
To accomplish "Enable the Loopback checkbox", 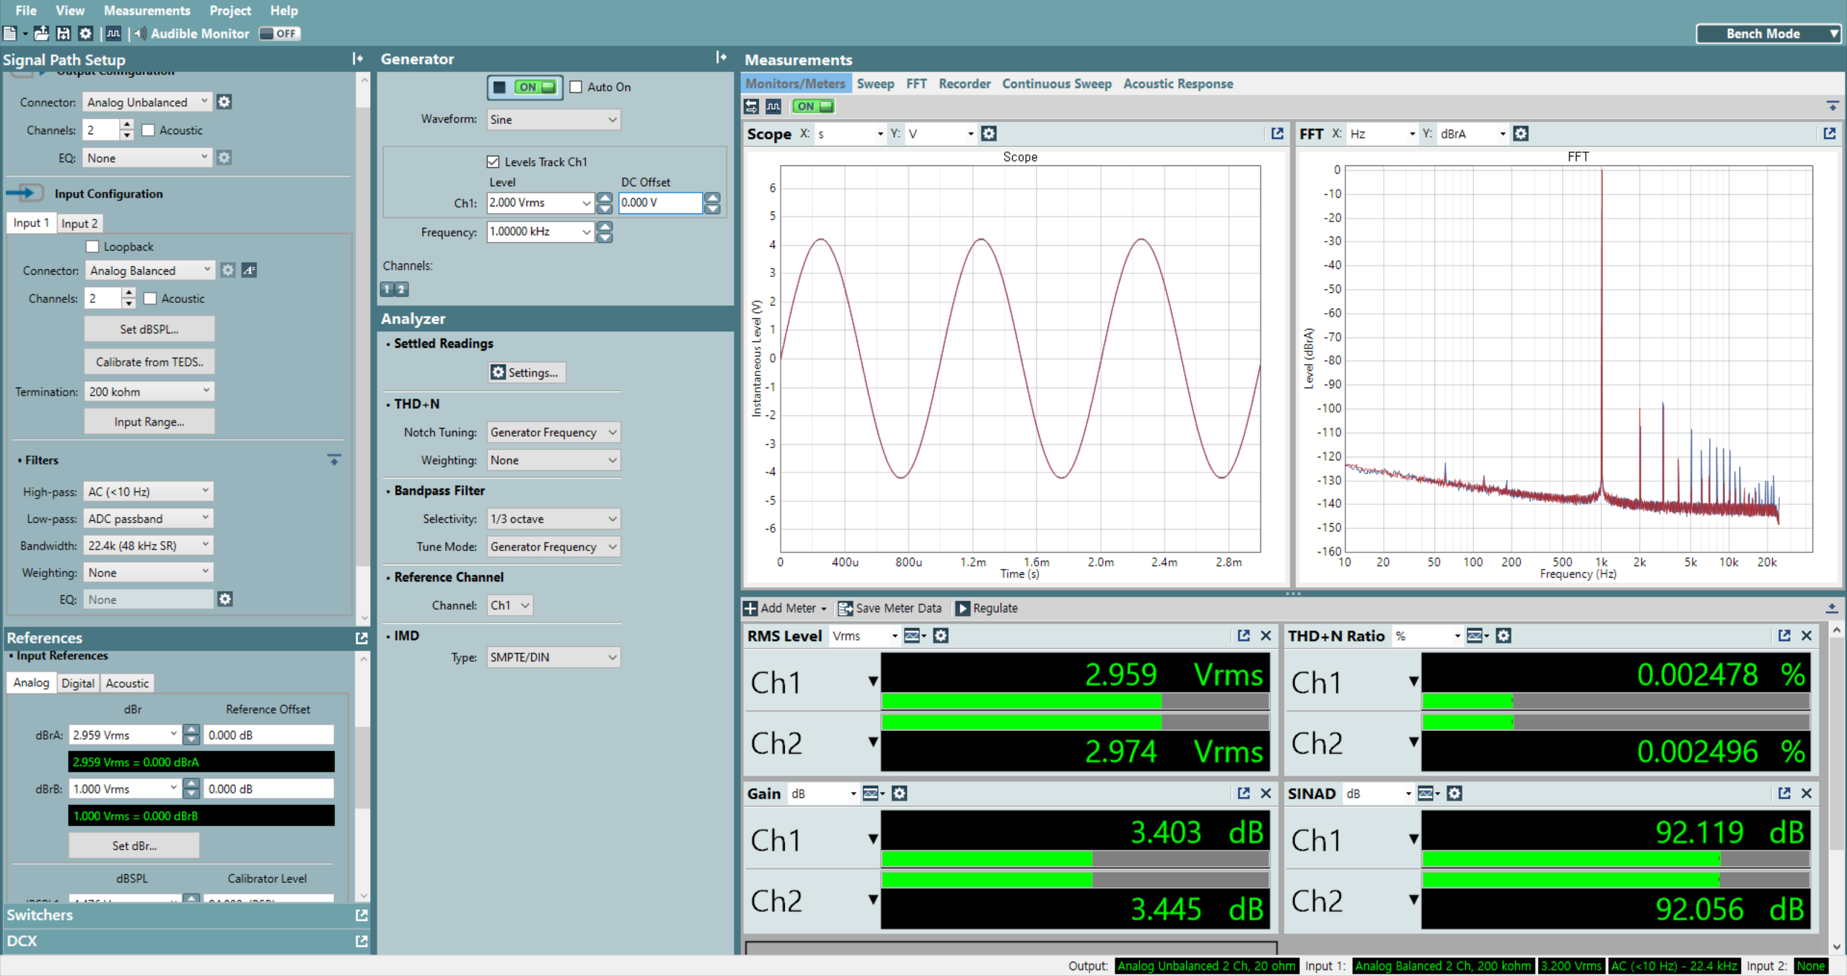I will (x=92, y=247).
